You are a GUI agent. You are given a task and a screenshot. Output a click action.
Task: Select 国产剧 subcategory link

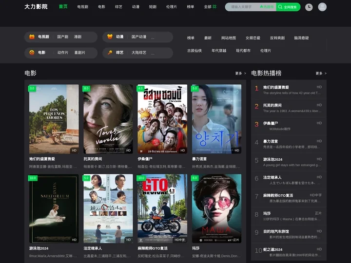[63, 37]
